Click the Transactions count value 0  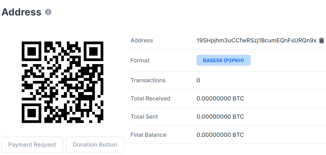click(x=198, y=80)
